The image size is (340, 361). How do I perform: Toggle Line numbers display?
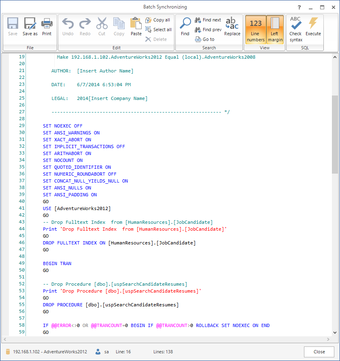(256, 30)
